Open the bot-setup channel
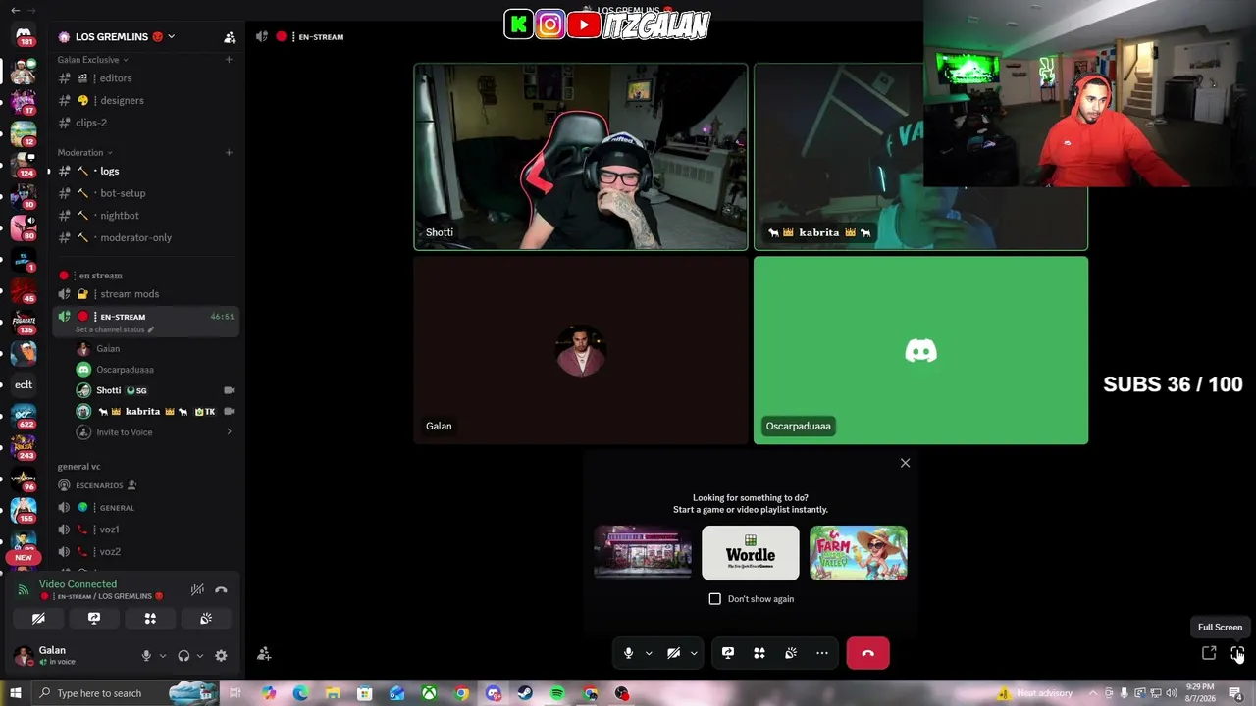This screenshot has height=706, width=1256. click(x=145, y=193)
